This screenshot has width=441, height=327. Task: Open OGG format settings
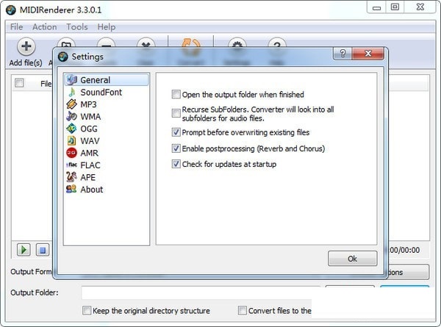click(89, 129)
